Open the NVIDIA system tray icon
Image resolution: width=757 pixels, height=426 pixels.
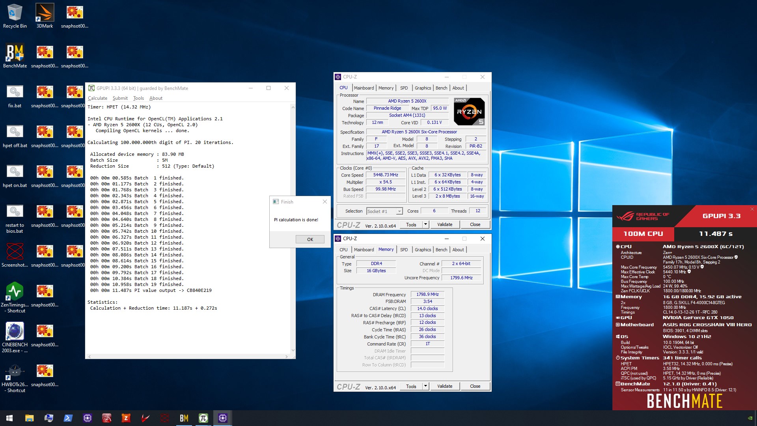(750, 418)
